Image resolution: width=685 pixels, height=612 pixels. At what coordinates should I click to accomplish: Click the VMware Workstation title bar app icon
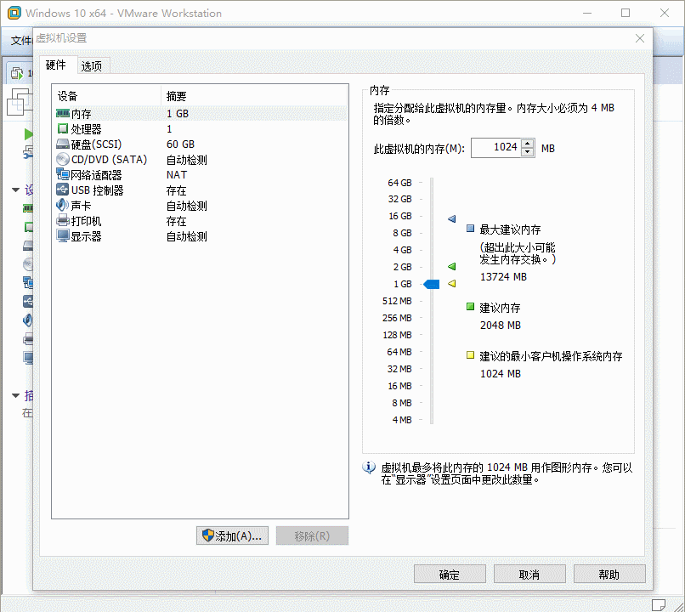click(x=14, y=13)
